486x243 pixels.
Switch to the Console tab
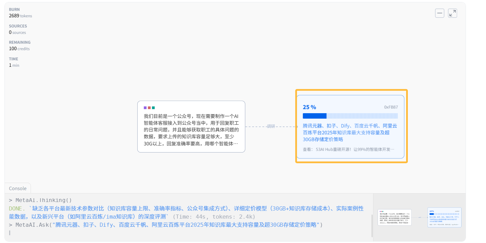18,188
